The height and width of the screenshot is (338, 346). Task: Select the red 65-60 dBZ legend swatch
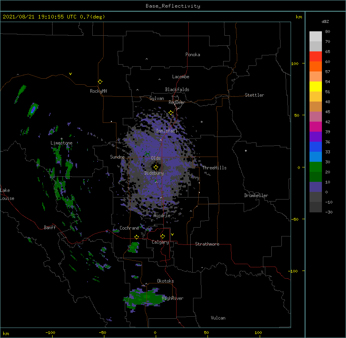(x=315, y=57)
